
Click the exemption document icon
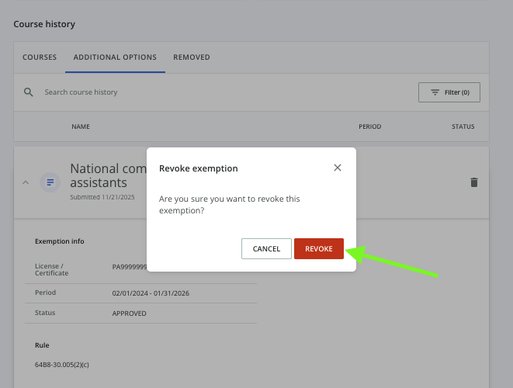(x=50, y=182)
